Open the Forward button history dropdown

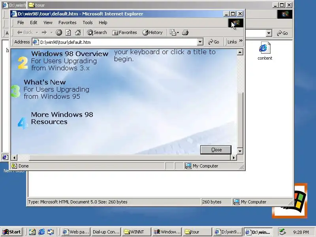coord(52,32)
